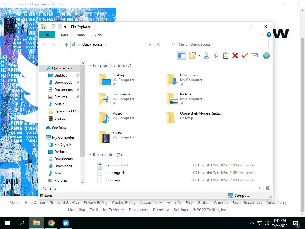Open Folder Options toolbar icon
This screenshot has height=229, width=305.
coord(192,56)
